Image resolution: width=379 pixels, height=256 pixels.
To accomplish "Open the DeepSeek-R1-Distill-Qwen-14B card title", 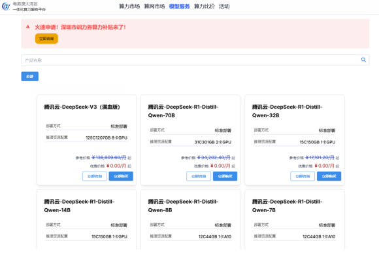I will [79, 206].
